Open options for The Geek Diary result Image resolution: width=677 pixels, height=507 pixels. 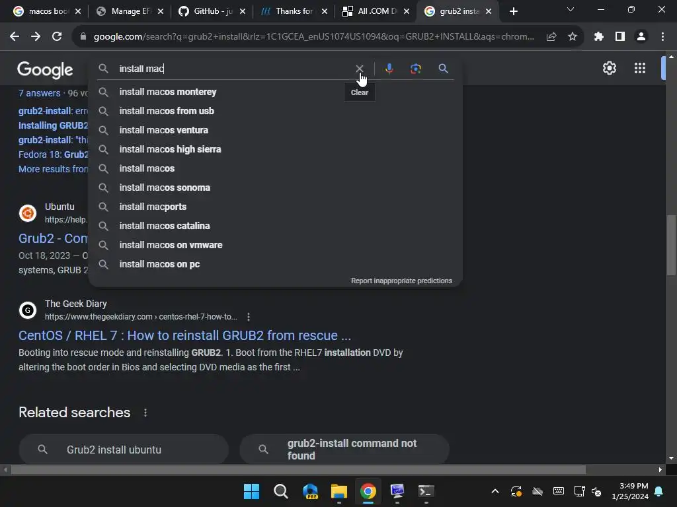[249, 317]
